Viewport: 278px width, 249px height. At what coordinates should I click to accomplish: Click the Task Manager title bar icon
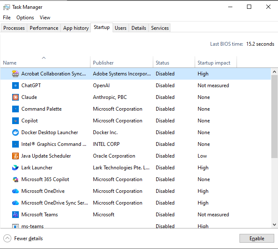[7, 7]
